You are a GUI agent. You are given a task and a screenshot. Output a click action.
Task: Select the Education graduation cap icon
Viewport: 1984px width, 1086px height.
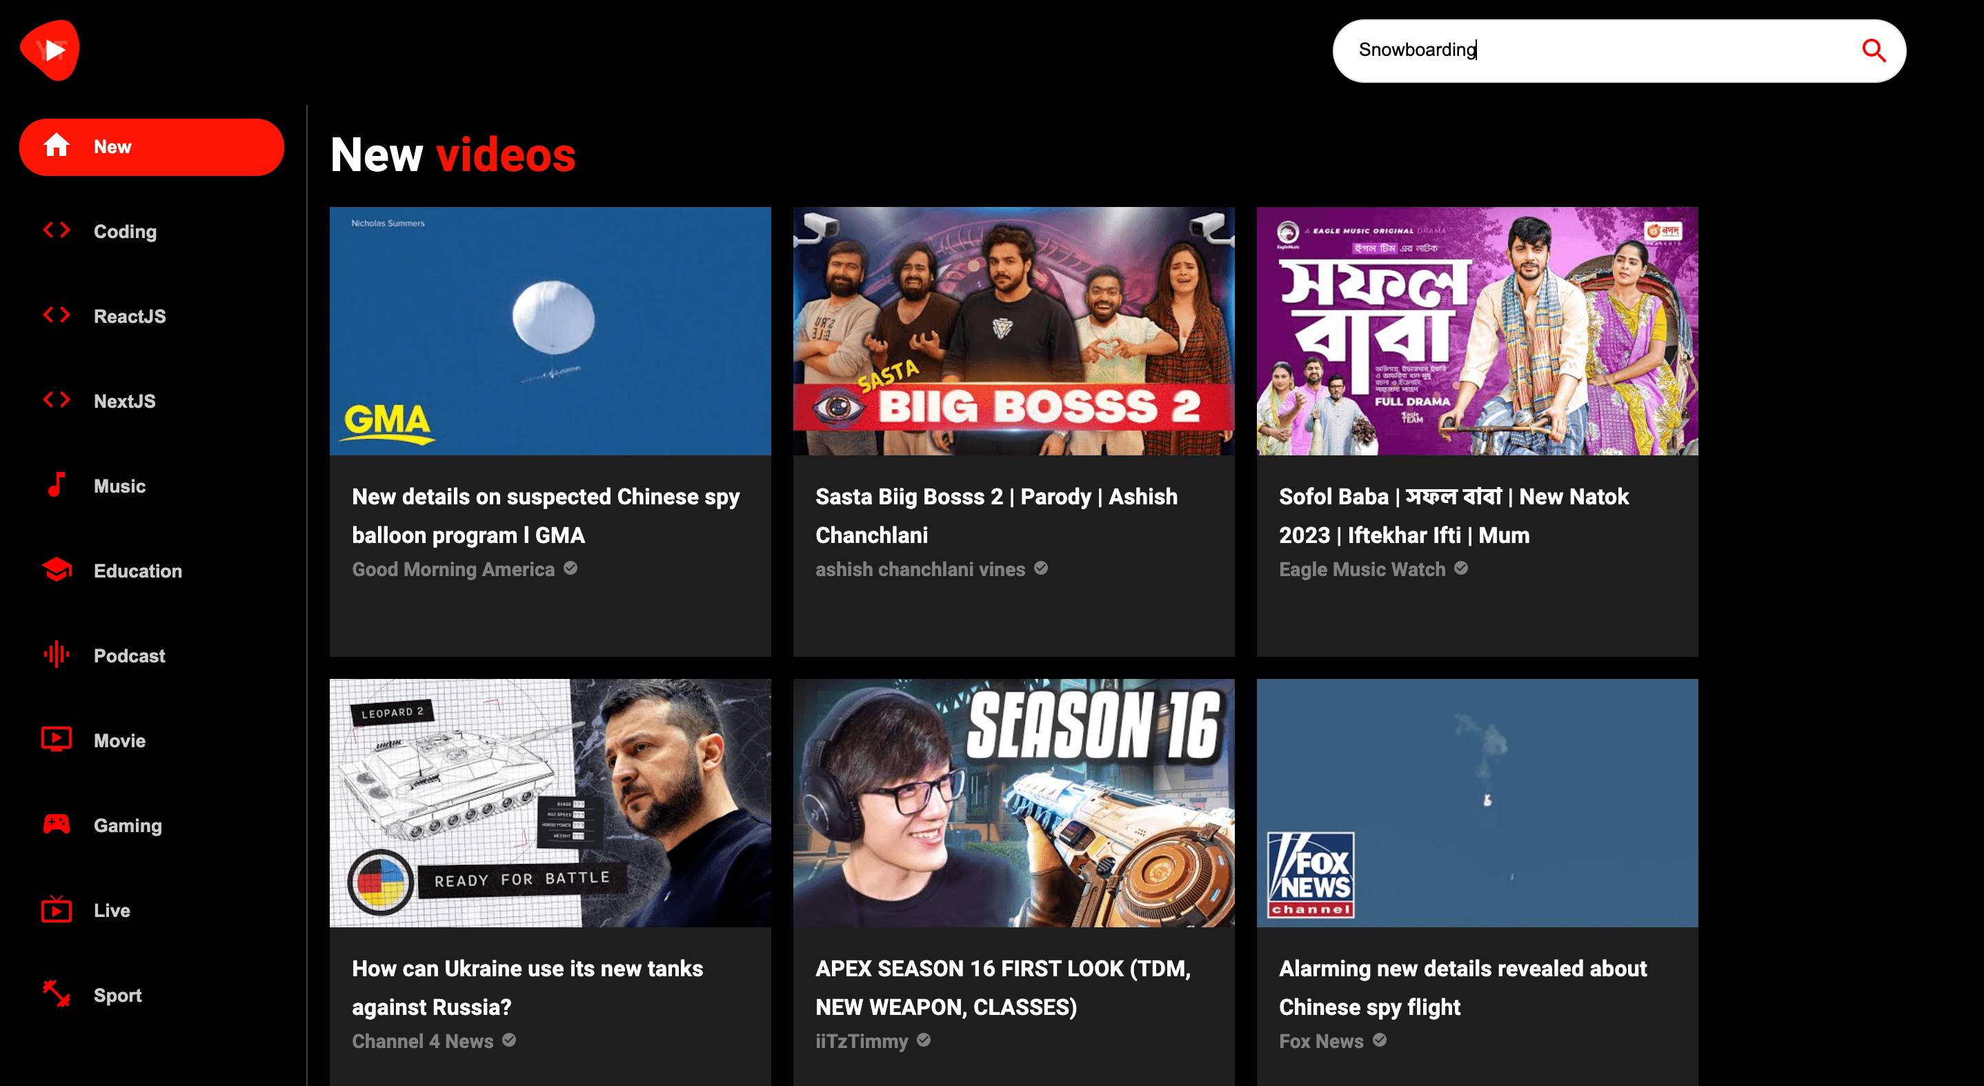(x=57, y=570)
